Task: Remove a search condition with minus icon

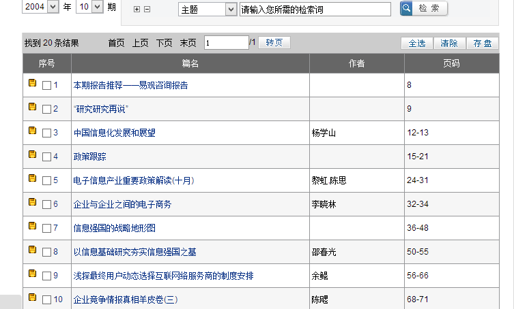Action: (x=147, y=9)
